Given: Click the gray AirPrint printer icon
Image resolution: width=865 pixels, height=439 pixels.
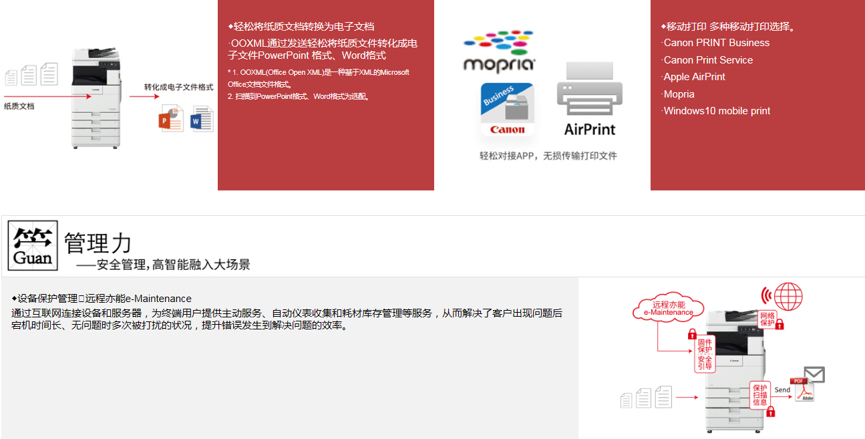Looking at the screenshot, I should 589,89.
